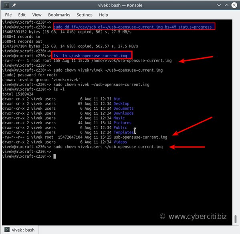Click the '15468593152 bytes' progress line
240x234 pixels.
pyautogui.click(x=67, y=32)
